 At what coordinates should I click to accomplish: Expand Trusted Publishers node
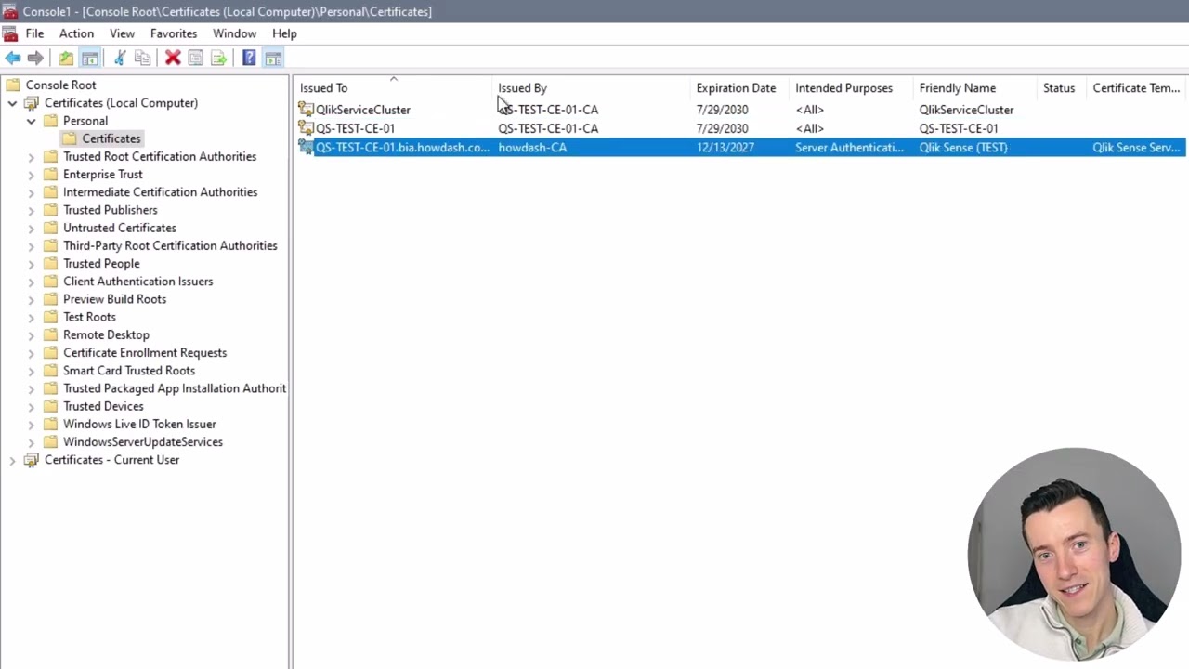[x=31, y=210]
